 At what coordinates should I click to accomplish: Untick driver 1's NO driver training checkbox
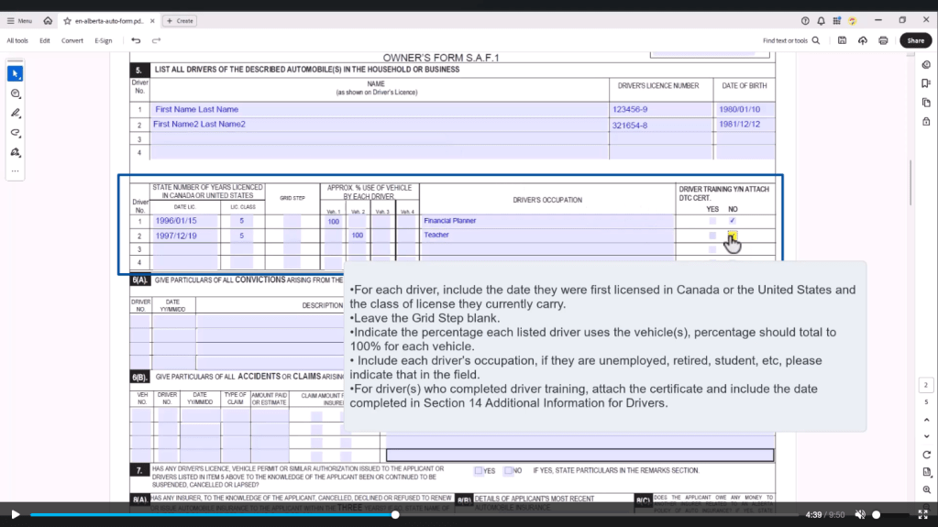[x=732, y=221]
